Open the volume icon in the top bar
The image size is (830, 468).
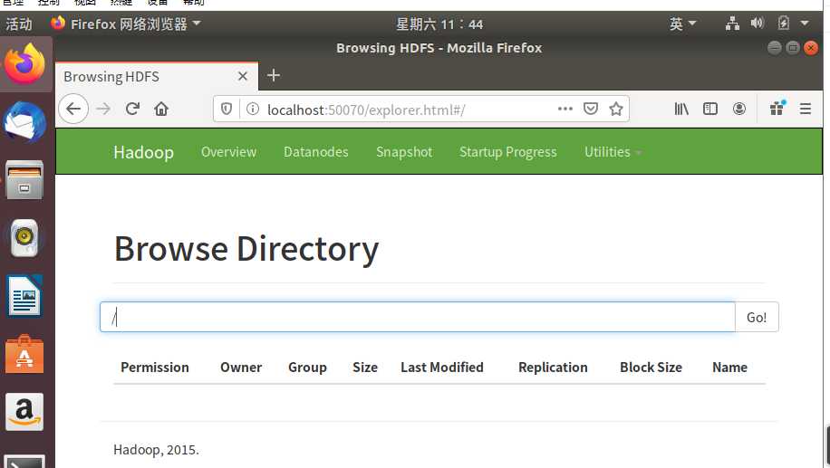757,24
